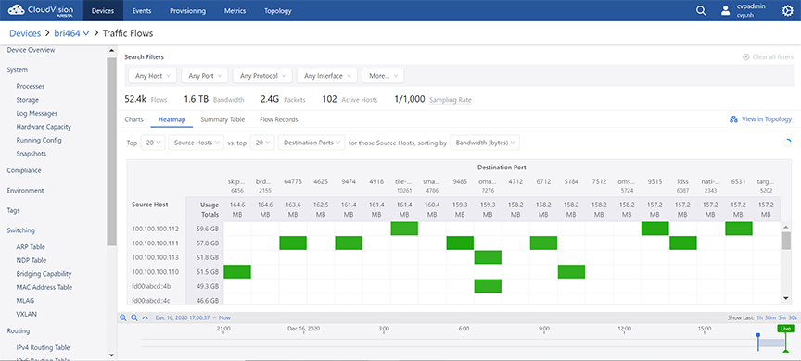This screenshot has width=801, height=361.
Task: Open the Any Protocol filter dropdown
Action: click(262, 76)
